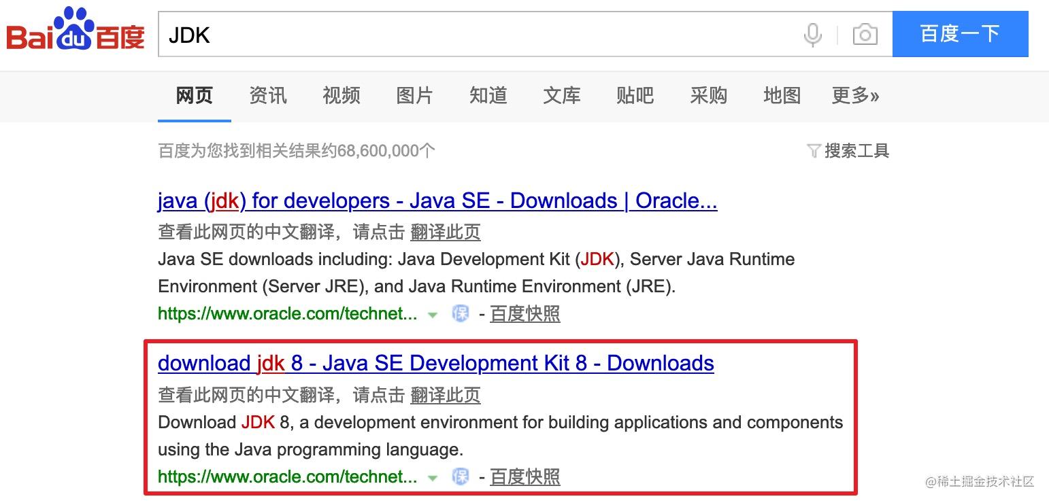Open the 更多» menu
The height and width of the screenshot is (503, 1049).
coord(855,96)
